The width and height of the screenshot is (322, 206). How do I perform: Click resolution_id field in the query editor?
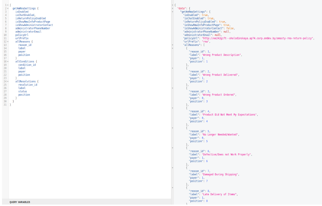tap(28, 85)
